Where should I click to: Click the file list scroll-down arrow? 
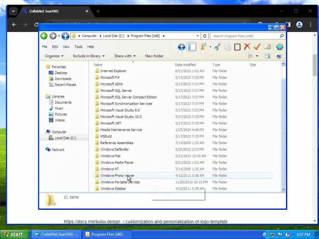point(283,190)
